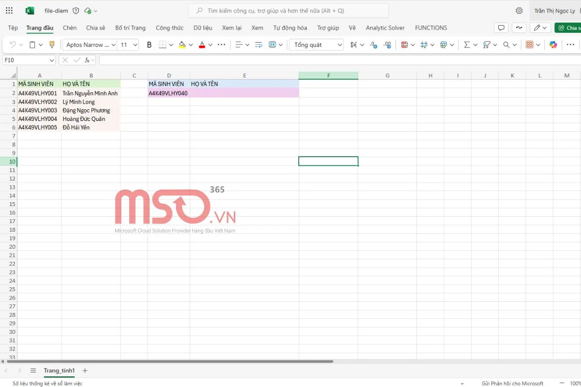
Task: Open the Công thức ribbon tab
Action: (x=169, y=28)
